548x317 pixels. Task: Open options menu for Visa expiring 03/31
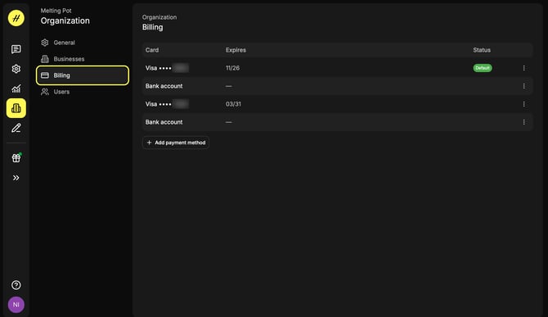pyautogui.click(x=524, y=104)
